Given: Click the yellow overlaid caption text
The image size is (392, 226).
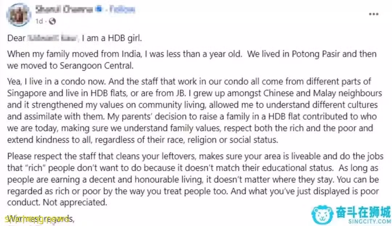Looking at the screenshot, I should (37, 219).
